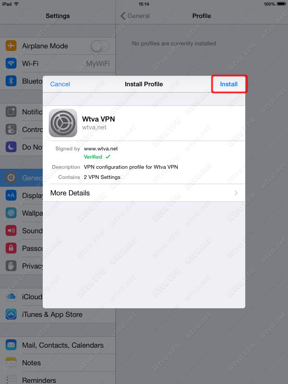Click the No profiles are currently installed text
The image size is (288, 384).
coord(174,43)
